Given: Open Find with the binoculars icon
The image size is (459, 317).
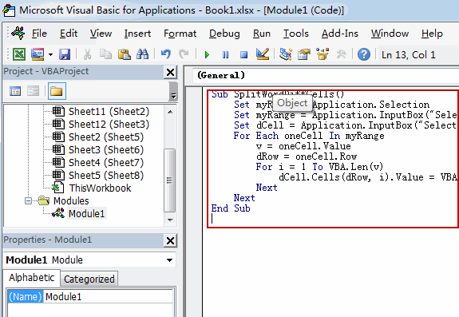Looking at the screenshot, I should point(143,54).
